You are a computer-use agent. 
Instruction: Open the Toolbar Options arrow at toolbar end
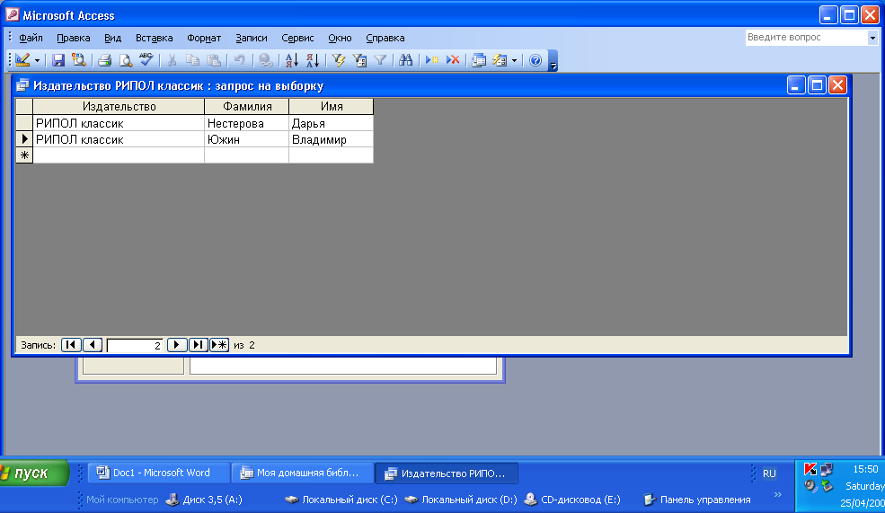553,61
